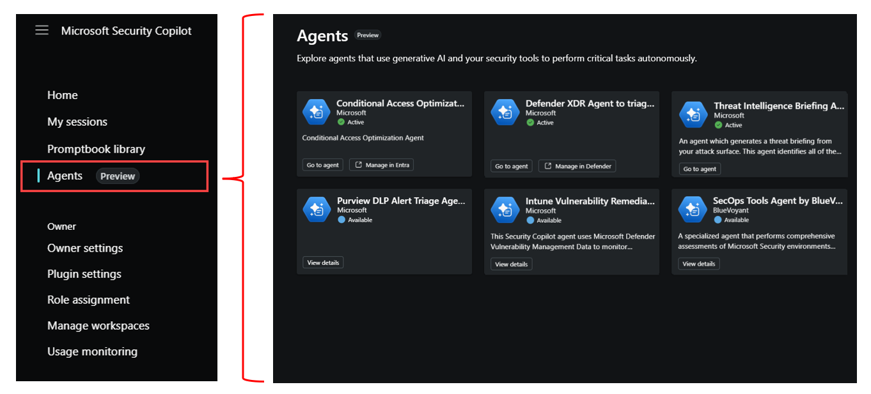The width and height of the screenshot is (871, 394).
Task: Click the Manage in Entra button
Action: [381, 165]
